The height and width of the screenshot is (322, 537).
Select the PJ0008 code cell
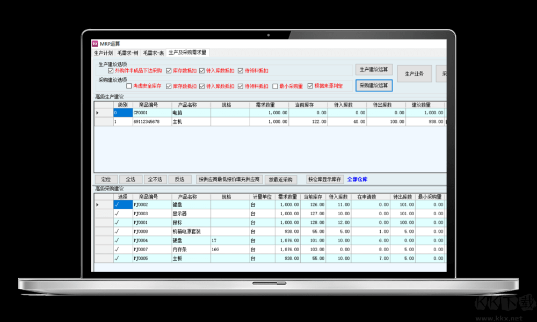(x=152, y=231)
